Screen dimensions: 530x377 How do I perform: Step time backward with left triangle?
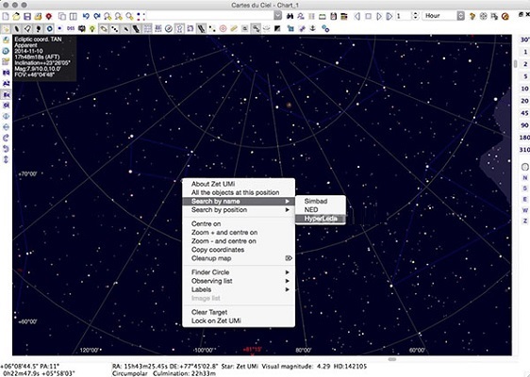pyautogui.click(x=357, y=16)
